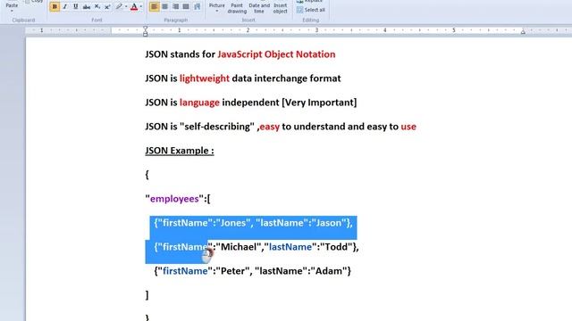This screenshot has width=572, height=321.
Task: Click the text highlight color pen
Action: (119, 6)
